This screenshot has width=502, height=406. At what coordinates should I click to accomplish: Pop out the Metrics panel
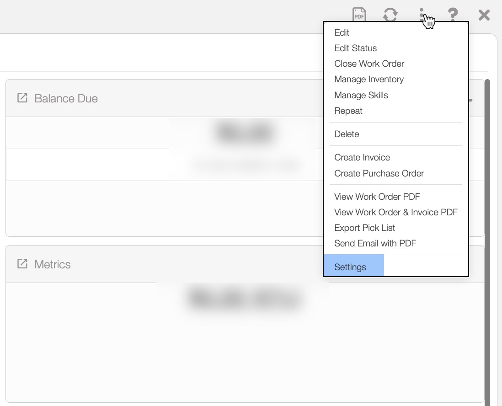click(22, 264)
